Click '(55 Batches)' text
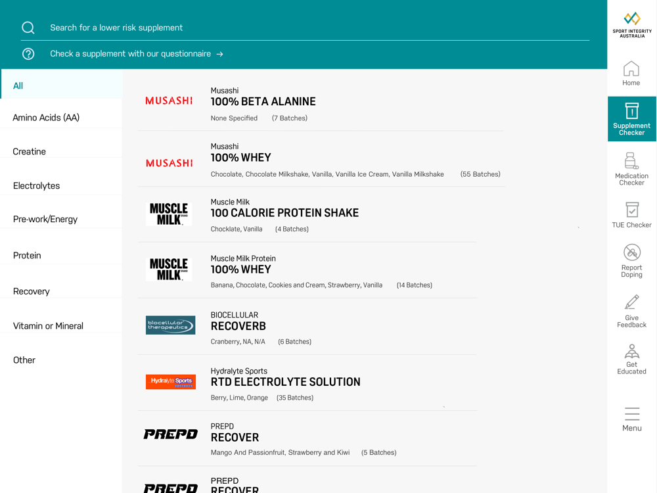 480,174
